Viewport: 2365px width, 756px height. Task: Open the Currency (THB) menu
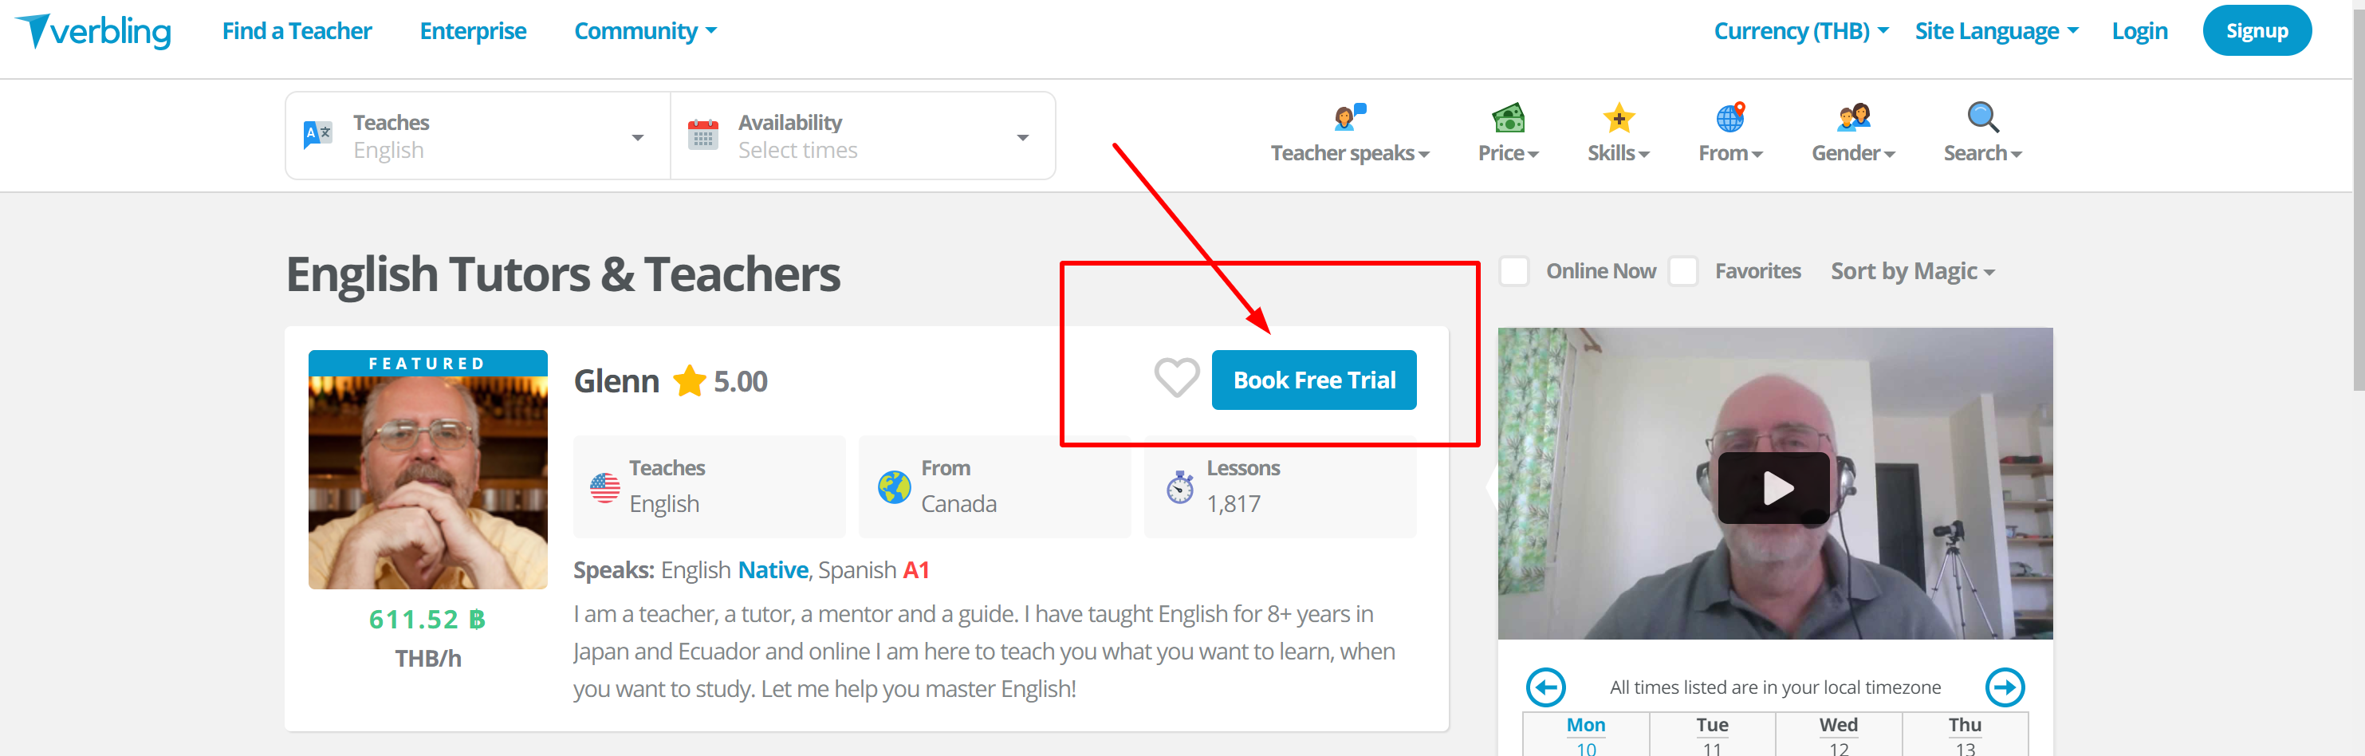1800,31
